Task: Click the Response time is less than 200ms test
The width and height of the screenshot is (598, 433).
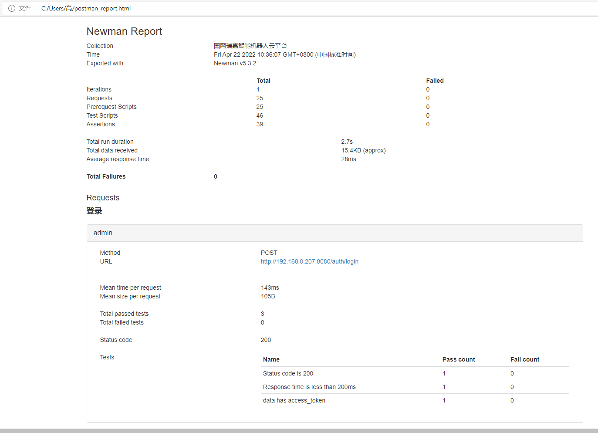Action: (309, 387)
